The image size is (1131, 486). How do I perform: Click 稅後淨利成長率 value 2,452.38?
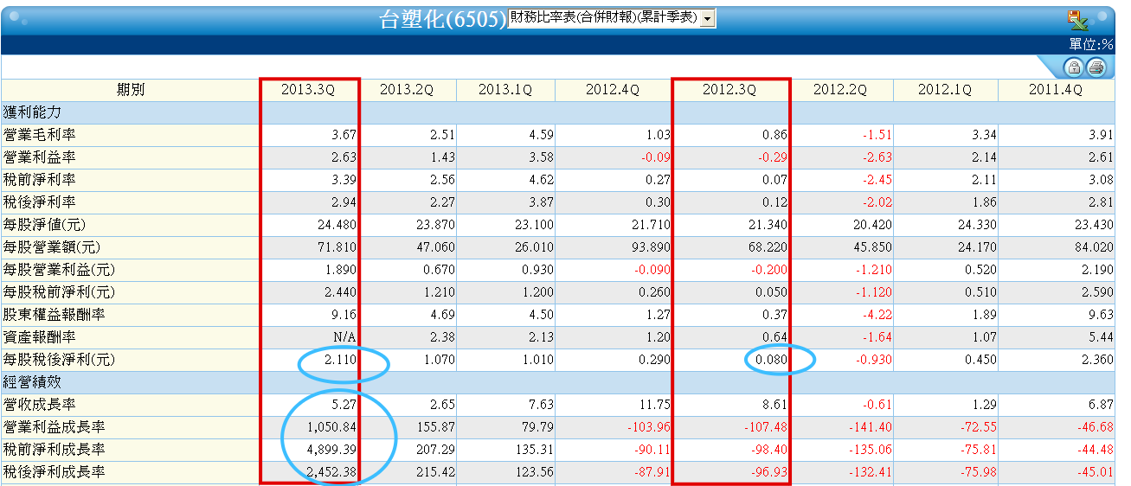(332, 472)
